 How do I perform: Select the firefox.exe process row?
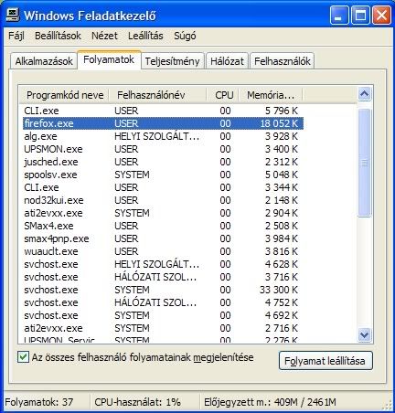pos(163,123)
